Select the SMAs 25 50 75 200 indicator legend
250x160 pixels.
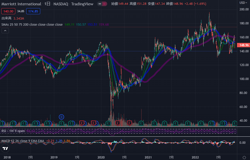click(32, 24)
